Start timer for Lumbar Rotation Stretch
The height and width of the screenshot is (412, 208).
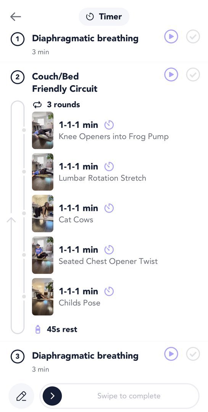pyautogui.click(x=109, y=166)
